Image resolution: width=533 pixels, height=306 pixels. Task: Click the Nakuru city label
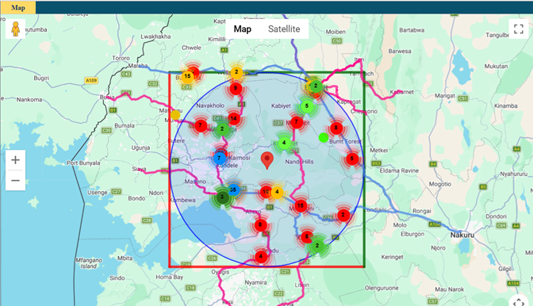pos(462,235)
